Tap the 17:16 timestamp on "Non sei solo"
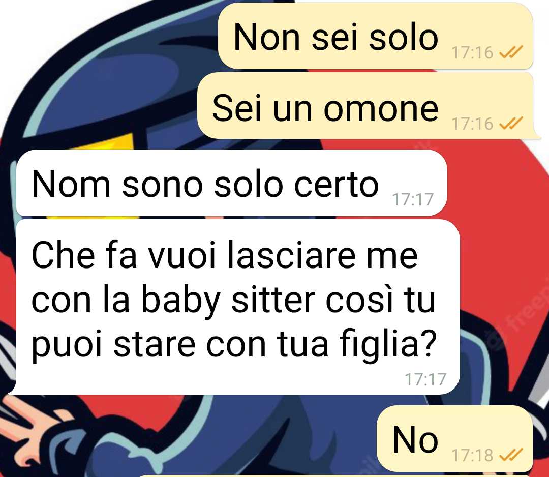The image size is (549, 477). [472, 52]
